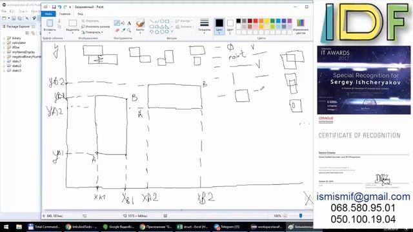
Task: Select the Right arrow shape
Action: 167,32
